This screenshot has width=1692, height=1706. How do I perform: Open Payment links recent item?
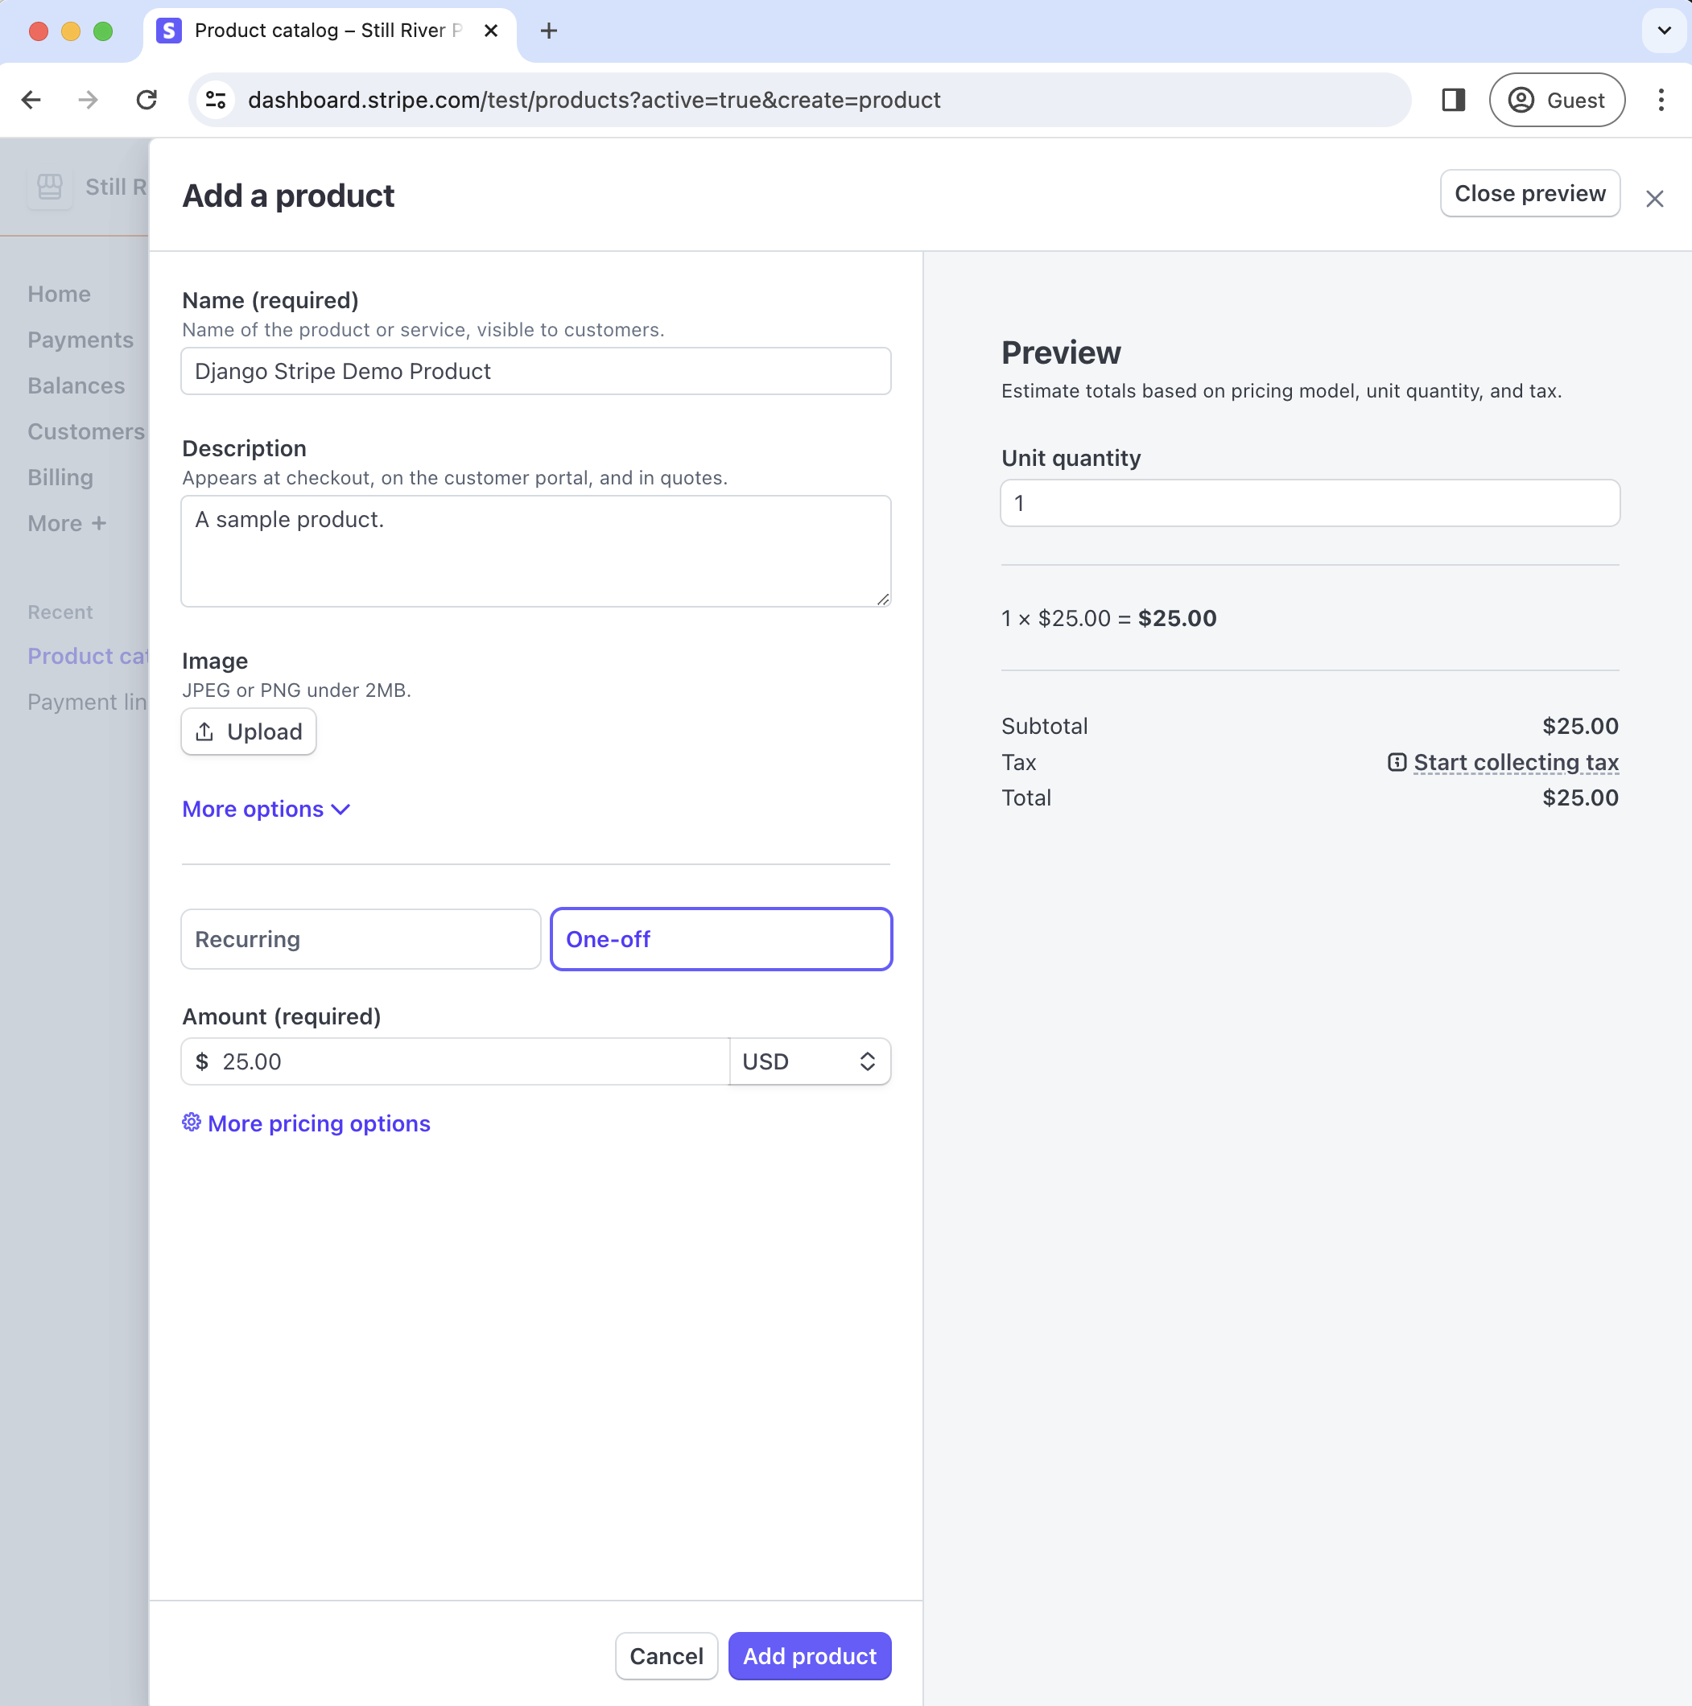pyautogui.click(x=88, y=702)
